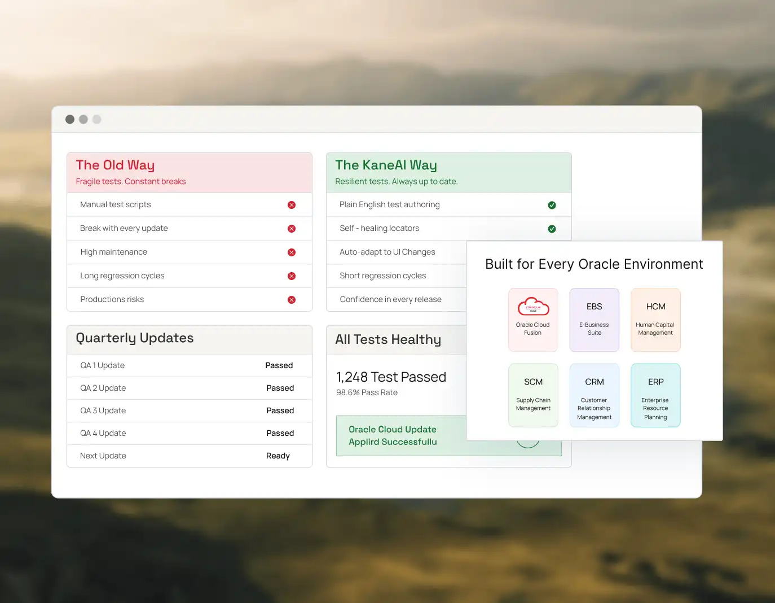Click red X icon next to High maintenance

coord(292,252)
